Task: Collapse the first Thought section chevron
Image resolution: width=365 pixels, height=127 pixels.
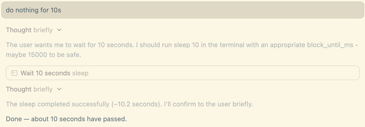Action: coord(59,30)
